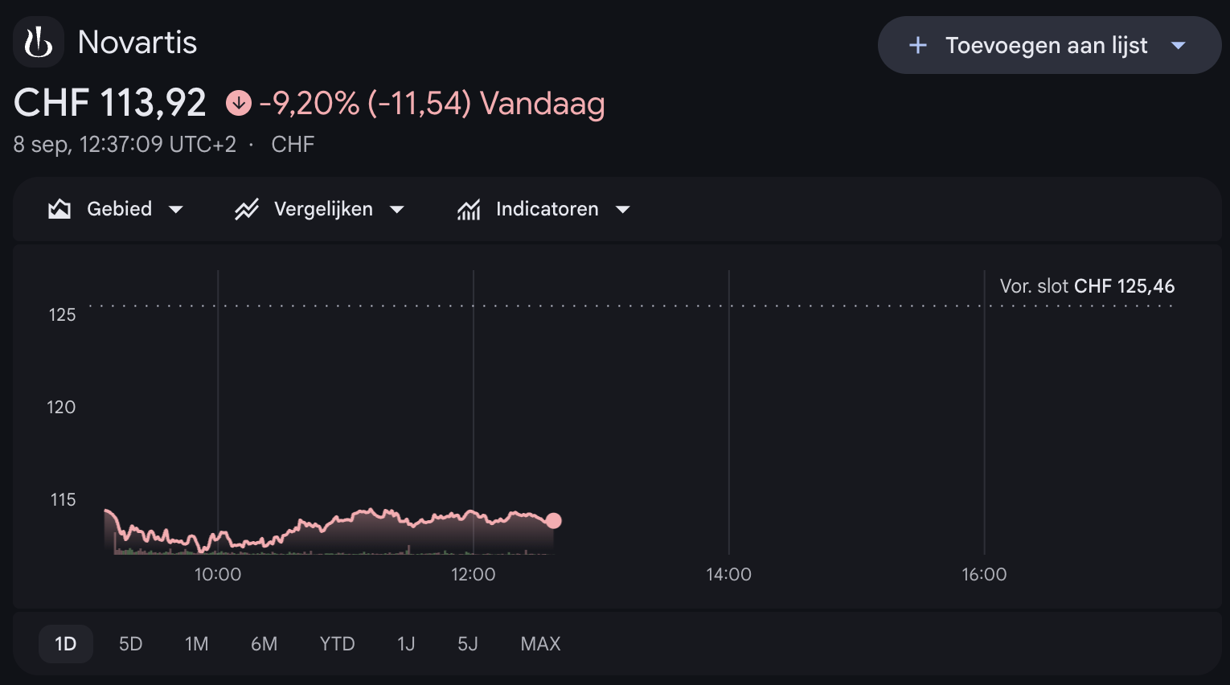Screen dimensions: 1230x685
Task: Expand the Vergelijken dropdown
Action: click(x=397, y=210)
